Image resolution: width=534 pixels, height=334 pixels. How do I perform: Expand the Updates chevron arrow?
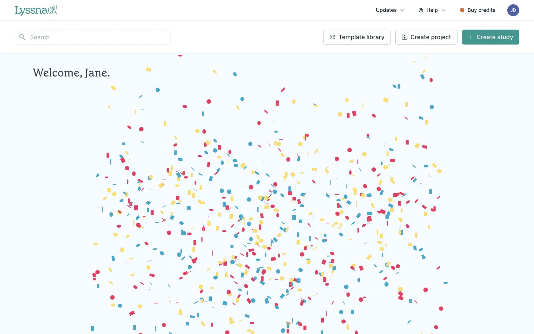tap(402, 10)
